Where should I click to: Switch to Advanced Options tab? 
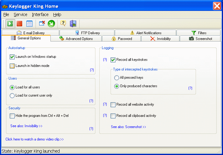[x=76, y=38]
